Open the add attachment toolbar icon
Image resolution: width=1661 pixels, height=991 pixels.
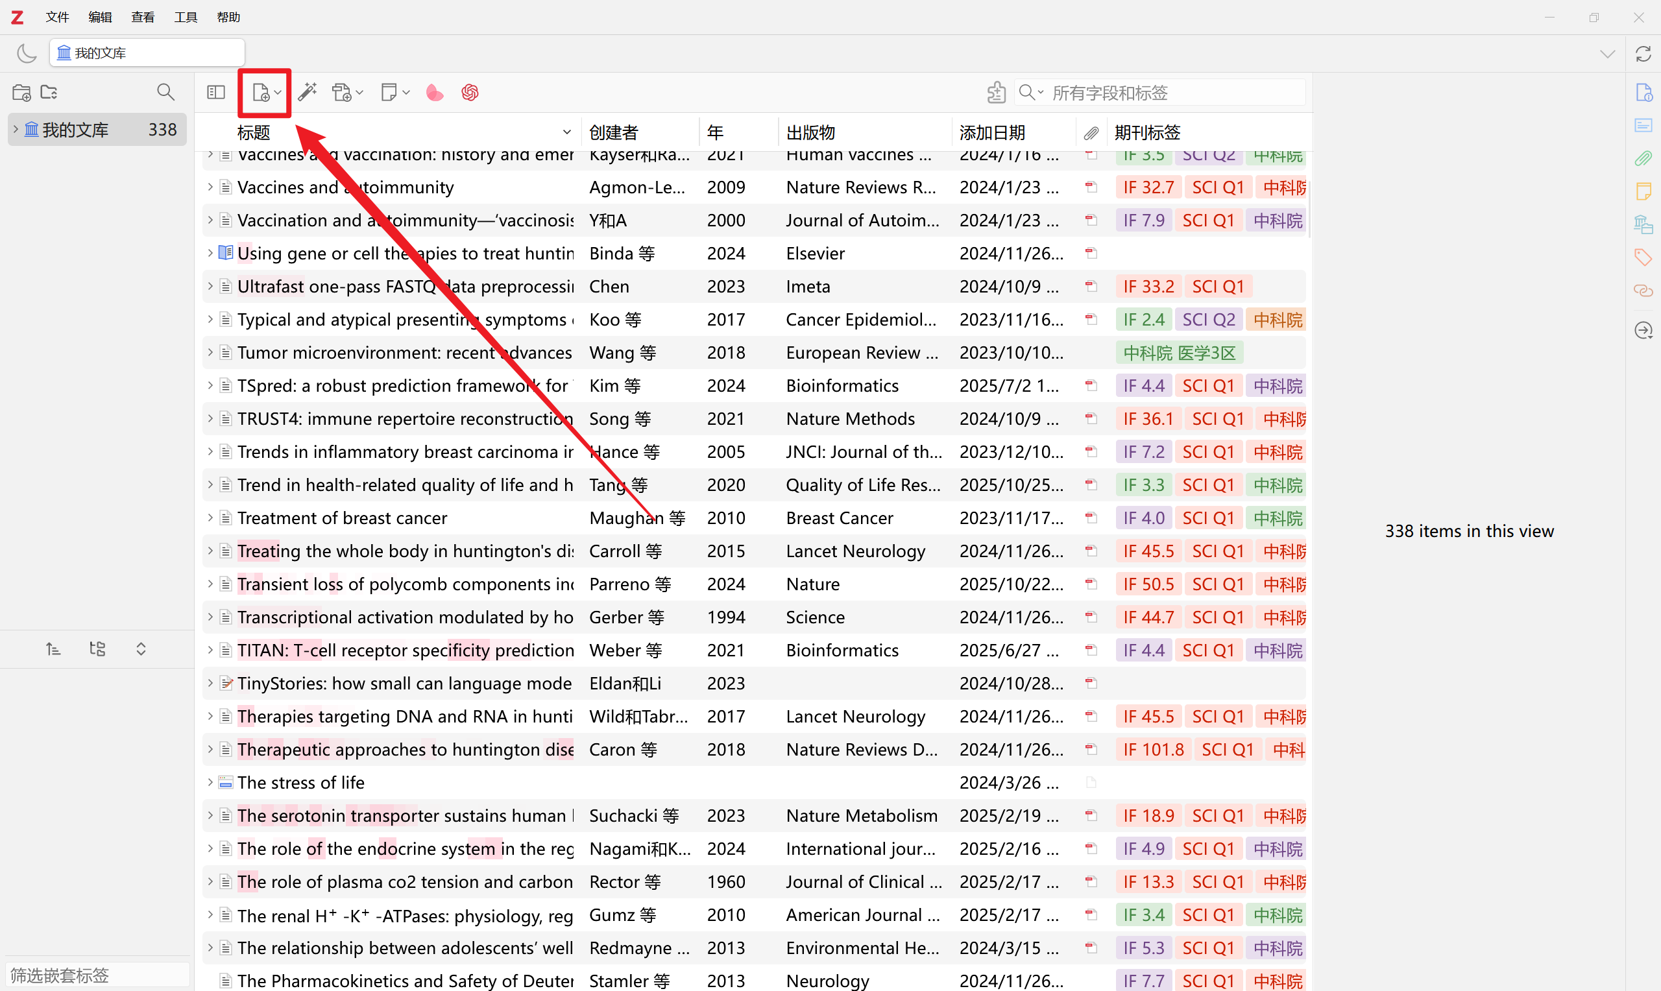[x=342, y=92]
